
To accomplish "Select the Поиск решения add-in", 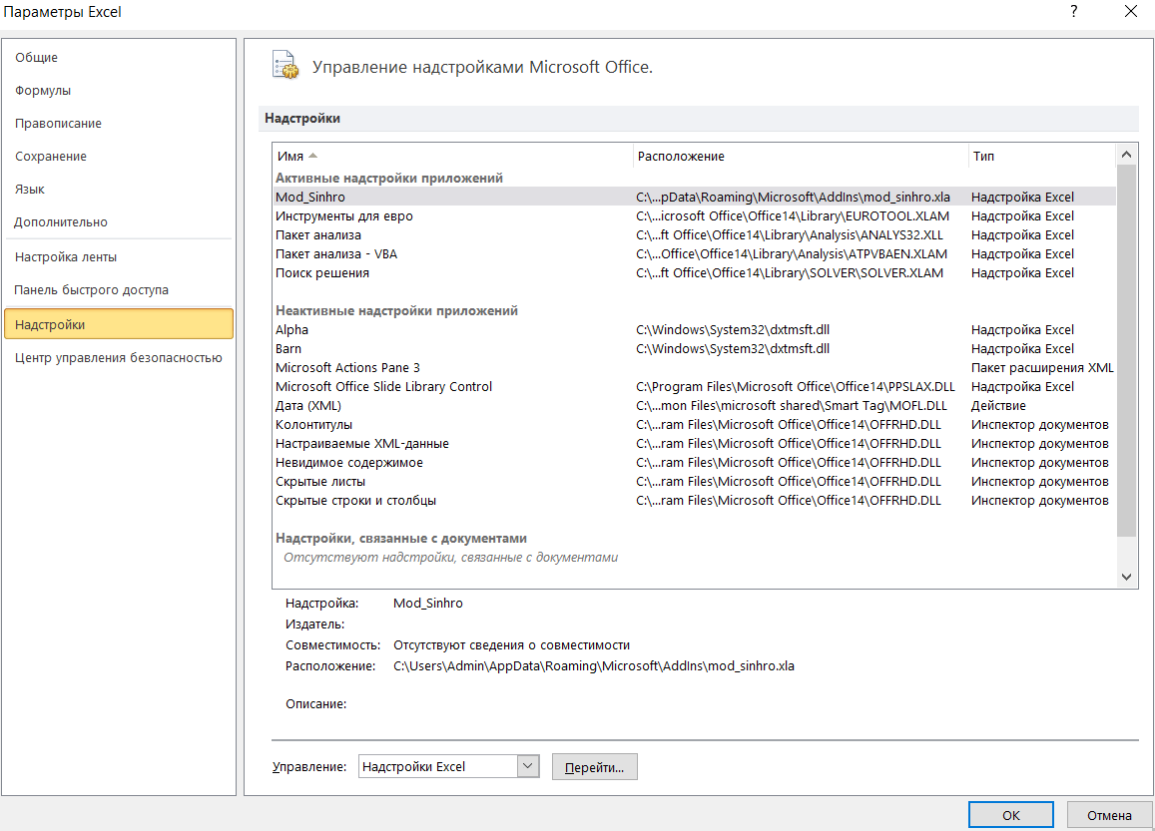I will pyautogui.click(x=694, y=273).
